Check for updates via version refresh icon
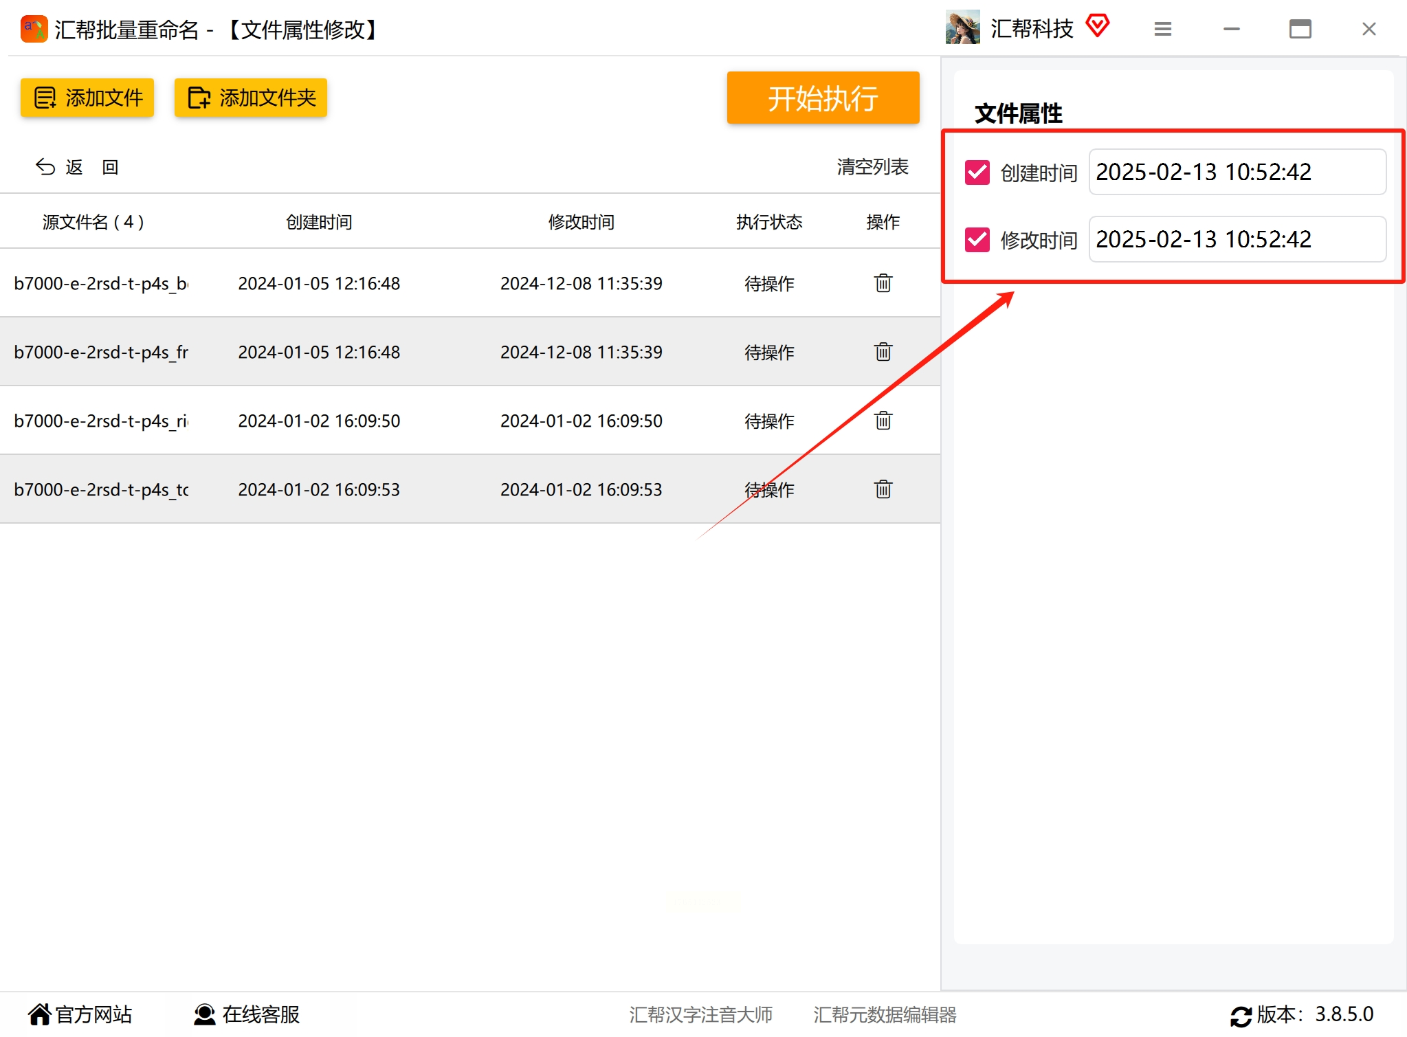Image resolution: width=1407 pixels, height=1037 pixels. click(1241, 1016)
